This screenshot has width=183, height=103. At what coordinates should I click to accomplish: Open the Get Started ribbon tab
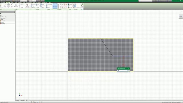coord(38,2)
